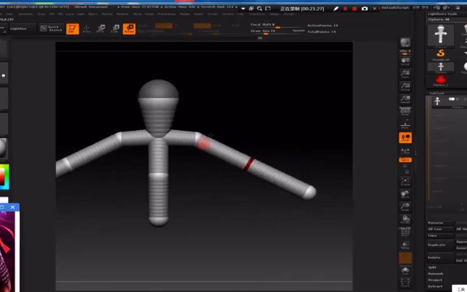
Task: Select the Move mode icon in top toolbar
Action: (100, 28)
